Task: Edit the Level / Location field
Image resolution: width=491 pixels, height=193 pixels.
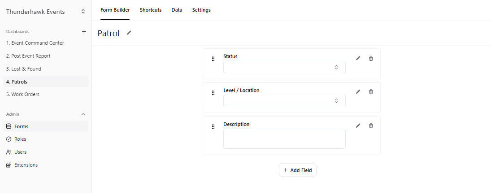Action: click(x=358, y=92)
